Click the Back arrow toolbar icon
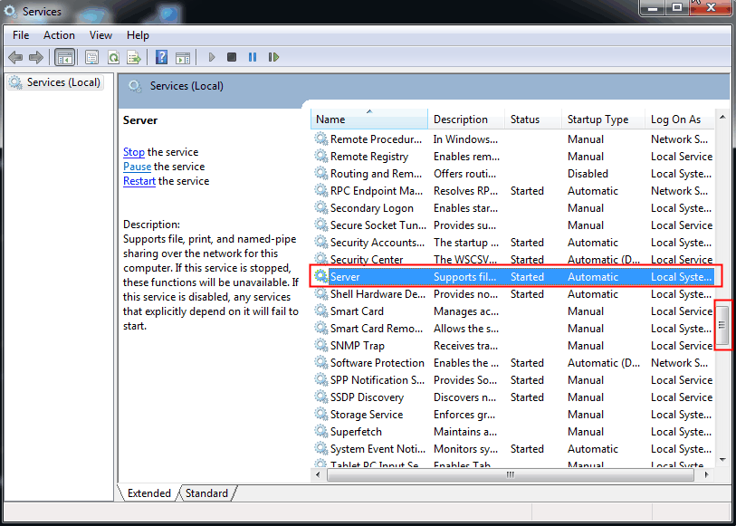 coord(15,57)
